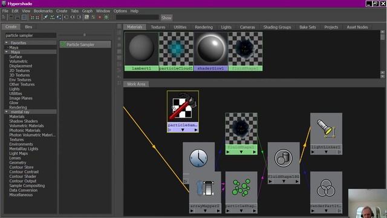This screenshot has height=218, width=387.
Task: Click the toolbar text field beside Show
Action: point(137,18)
